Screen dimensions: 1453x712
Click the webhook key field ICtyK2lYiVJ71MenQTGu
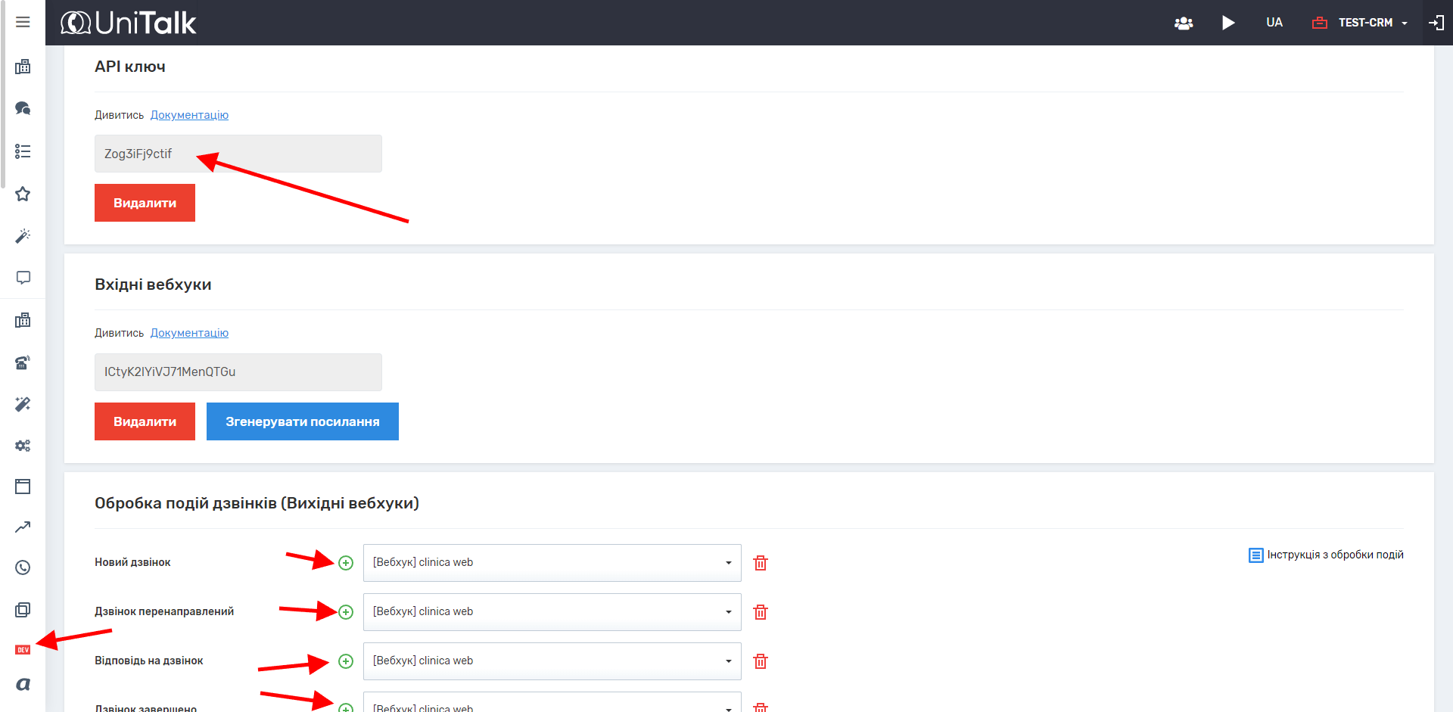pyautogui.click(x=238, y=372)
